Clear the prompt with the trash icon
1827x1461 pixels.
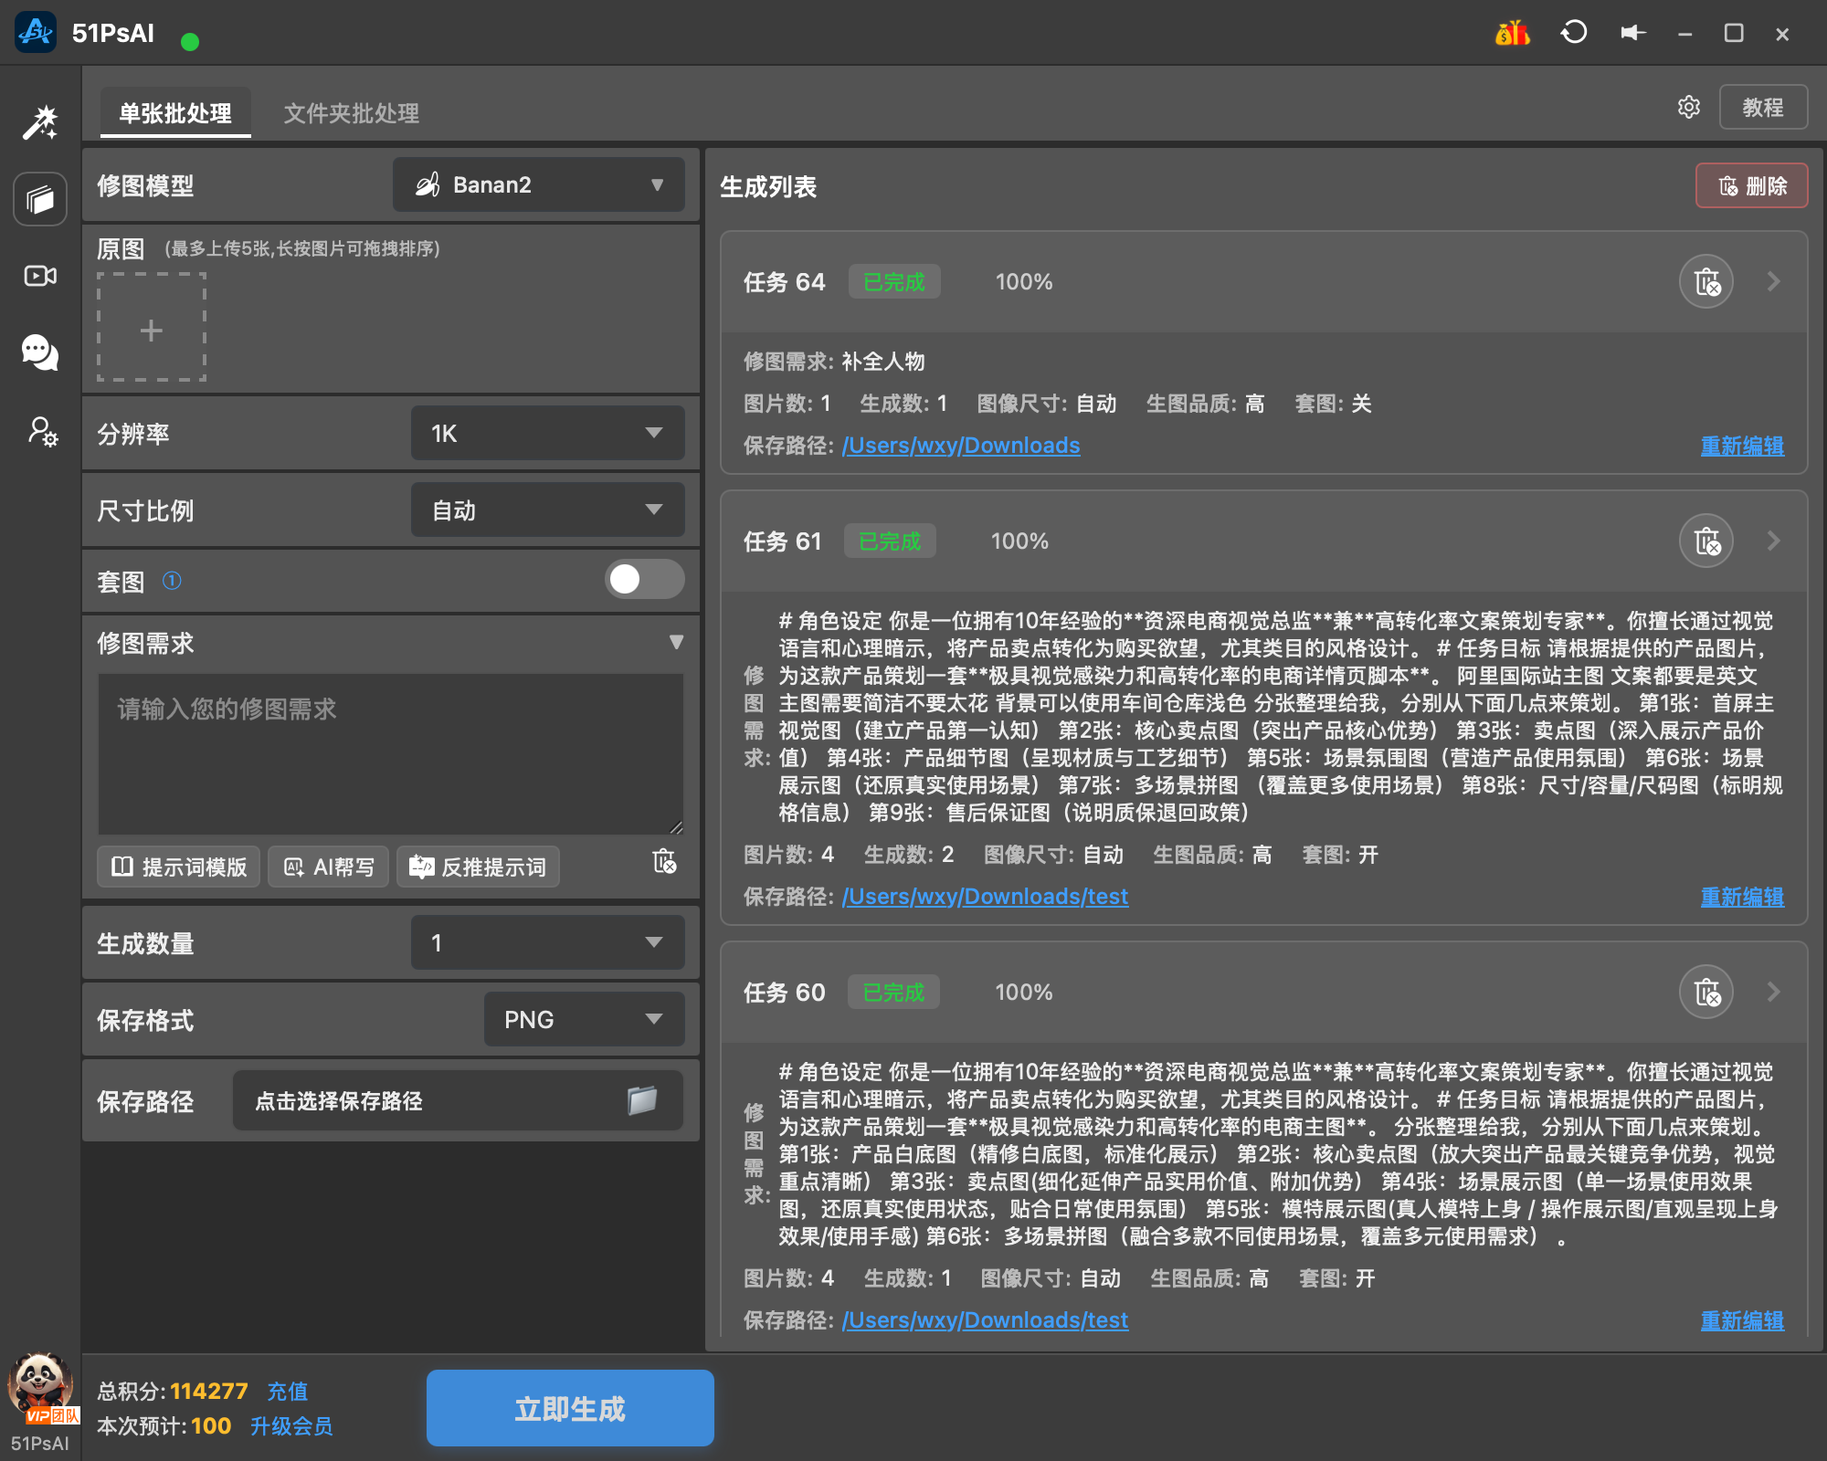coord(664,861)
